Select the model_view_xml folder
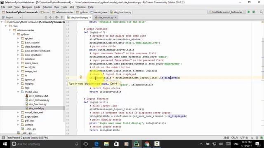The height and width of the screenshot is (148, 264). click(x=34, y=112)
